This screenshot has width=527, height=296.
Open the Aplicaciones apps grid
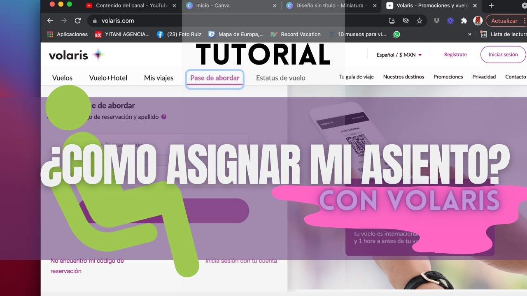pyautogui.click(x=68, y=35)
